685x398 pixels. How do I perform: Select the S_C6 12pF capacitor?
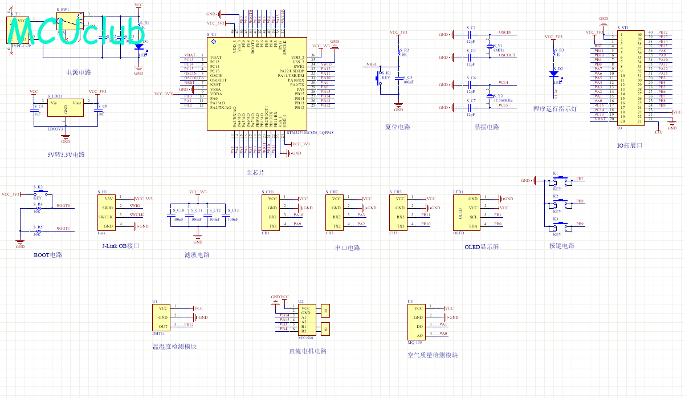coord(470,84)
